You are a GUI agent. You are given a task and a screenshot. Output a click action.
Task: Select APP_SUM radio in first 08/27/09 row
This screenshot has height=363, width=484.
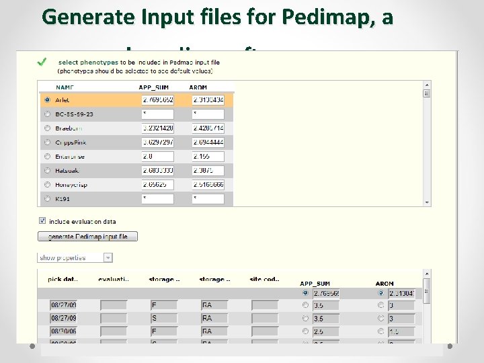click(306, 305)
